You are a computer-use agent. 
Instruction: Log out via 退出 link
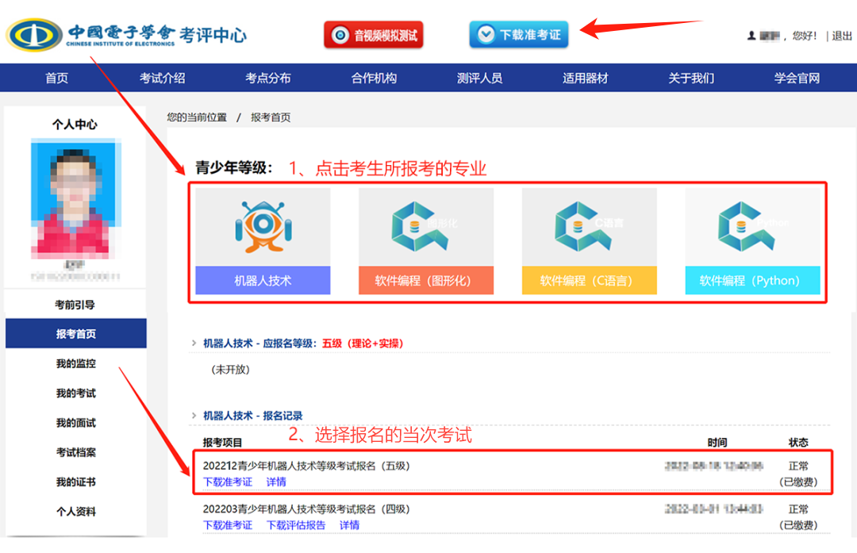pos(842,36)
